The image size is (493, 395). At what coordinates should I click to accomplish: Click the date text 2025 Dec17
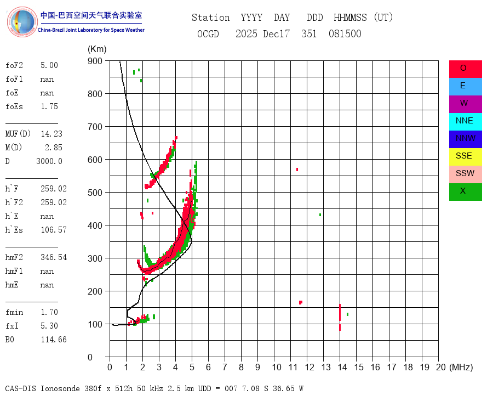tap(262, 33)
